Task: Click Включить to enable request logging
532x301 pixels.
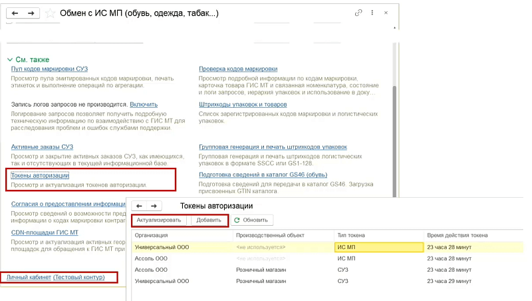Action: pyautogui.click(x=144, y=105)
